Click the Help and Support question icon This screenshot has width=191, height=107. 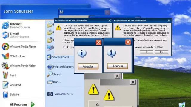(x=50, y=67)
